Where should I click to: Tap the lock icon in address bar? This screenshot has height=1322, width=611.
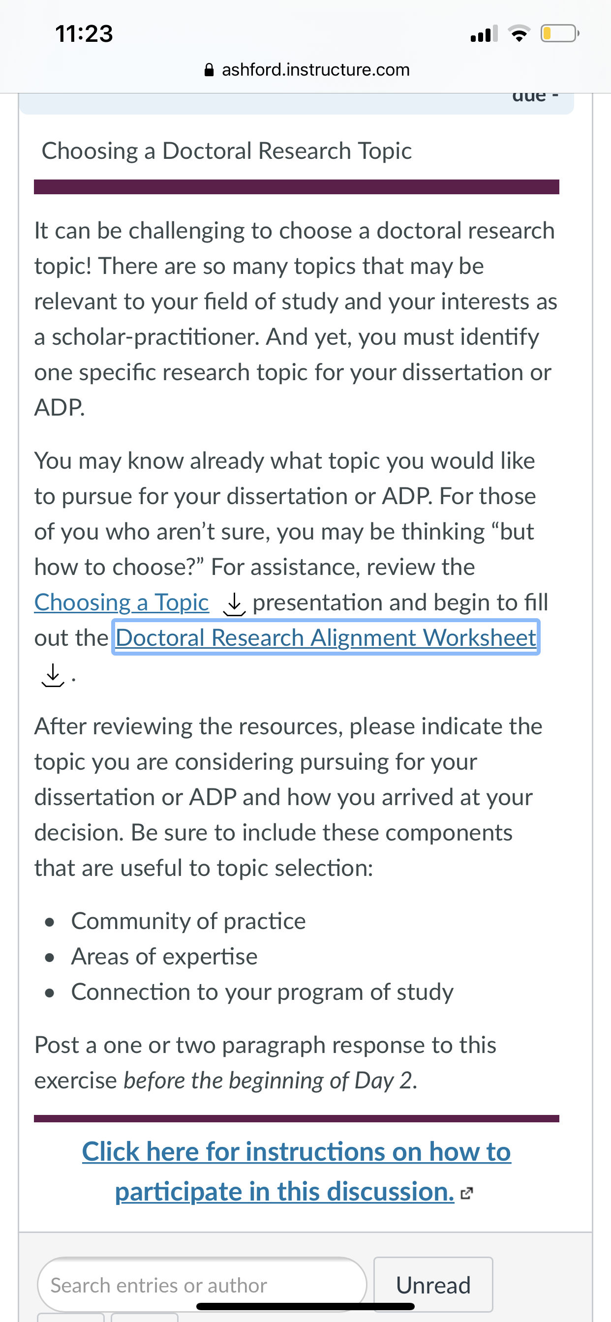[x=209, y=70]
